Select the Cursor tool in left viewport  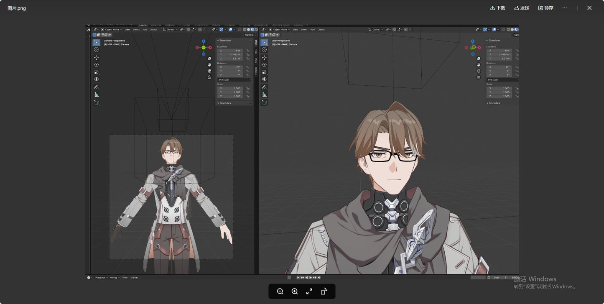pyautogui.click(x=97, y=50)
